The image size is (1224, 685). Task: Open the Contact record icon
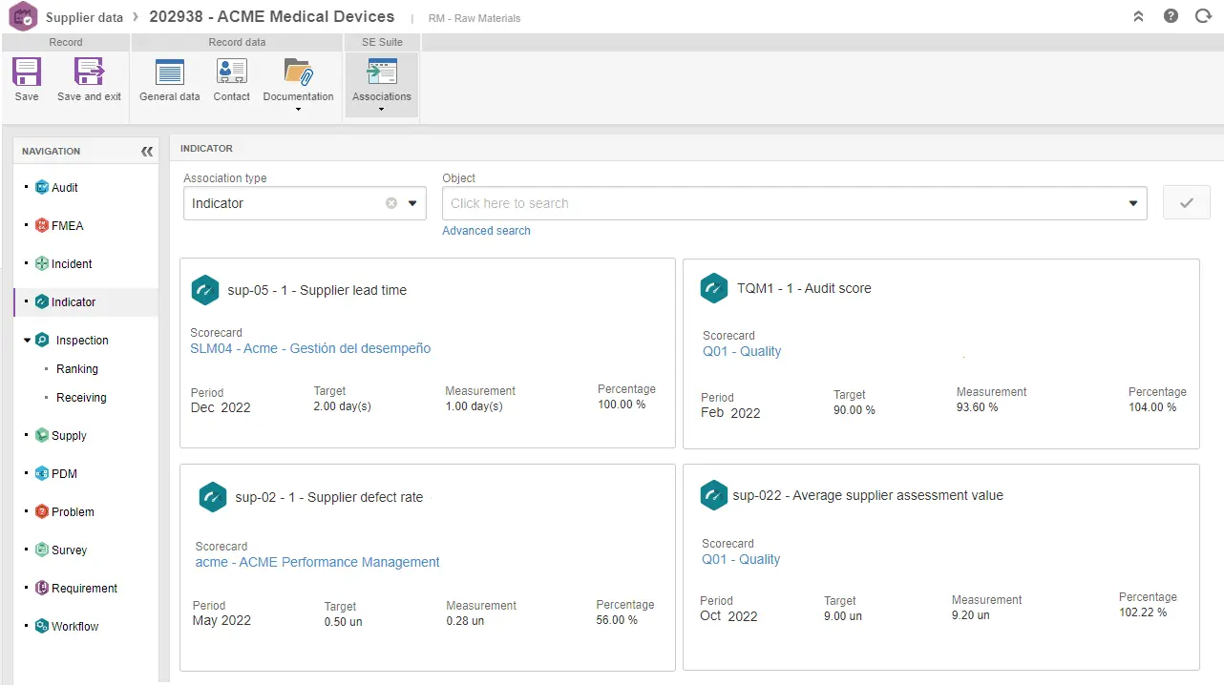pyautogui.click(x=231, y=73)
